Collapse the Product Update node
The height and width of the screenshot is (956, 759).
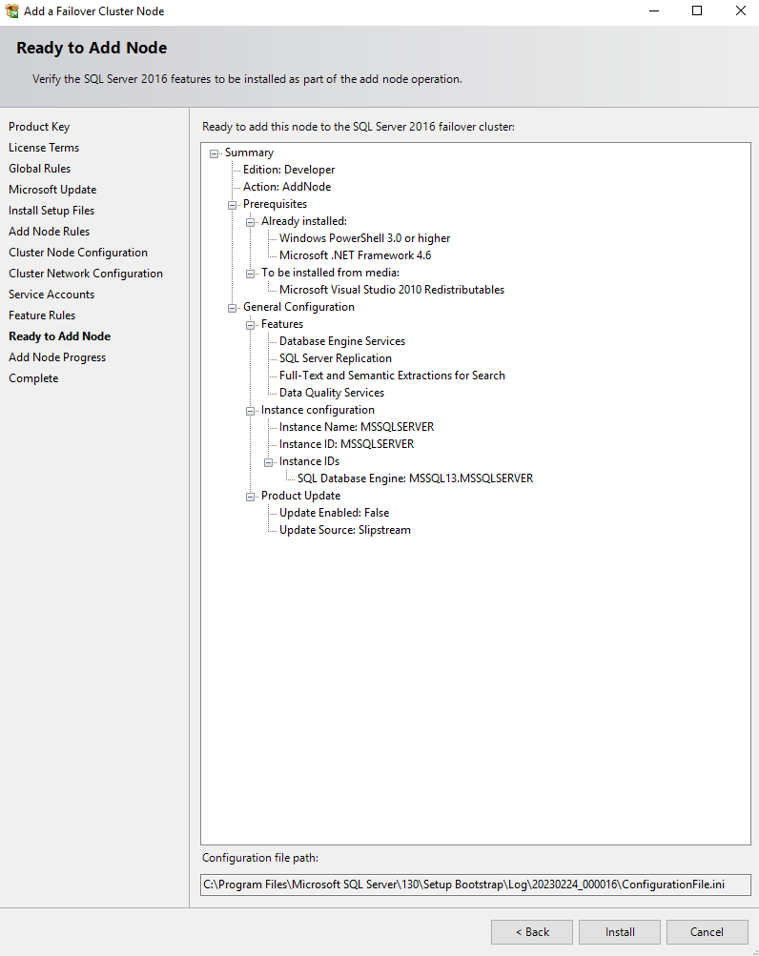click(250, 497)
